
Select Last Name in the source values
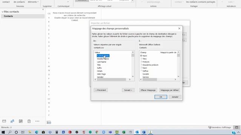click(101, 62)
